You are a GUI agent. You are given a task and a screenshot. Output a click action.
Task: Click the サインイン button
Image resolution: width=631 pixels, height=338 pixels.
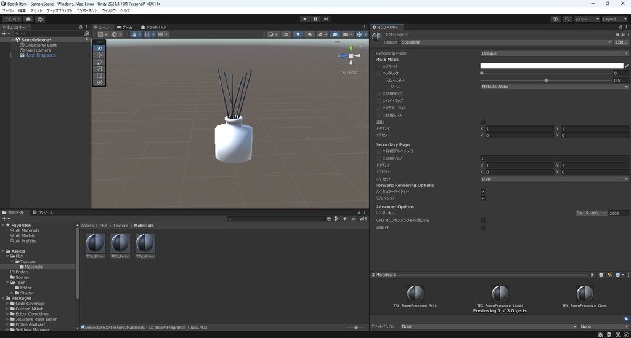(12, 19)
